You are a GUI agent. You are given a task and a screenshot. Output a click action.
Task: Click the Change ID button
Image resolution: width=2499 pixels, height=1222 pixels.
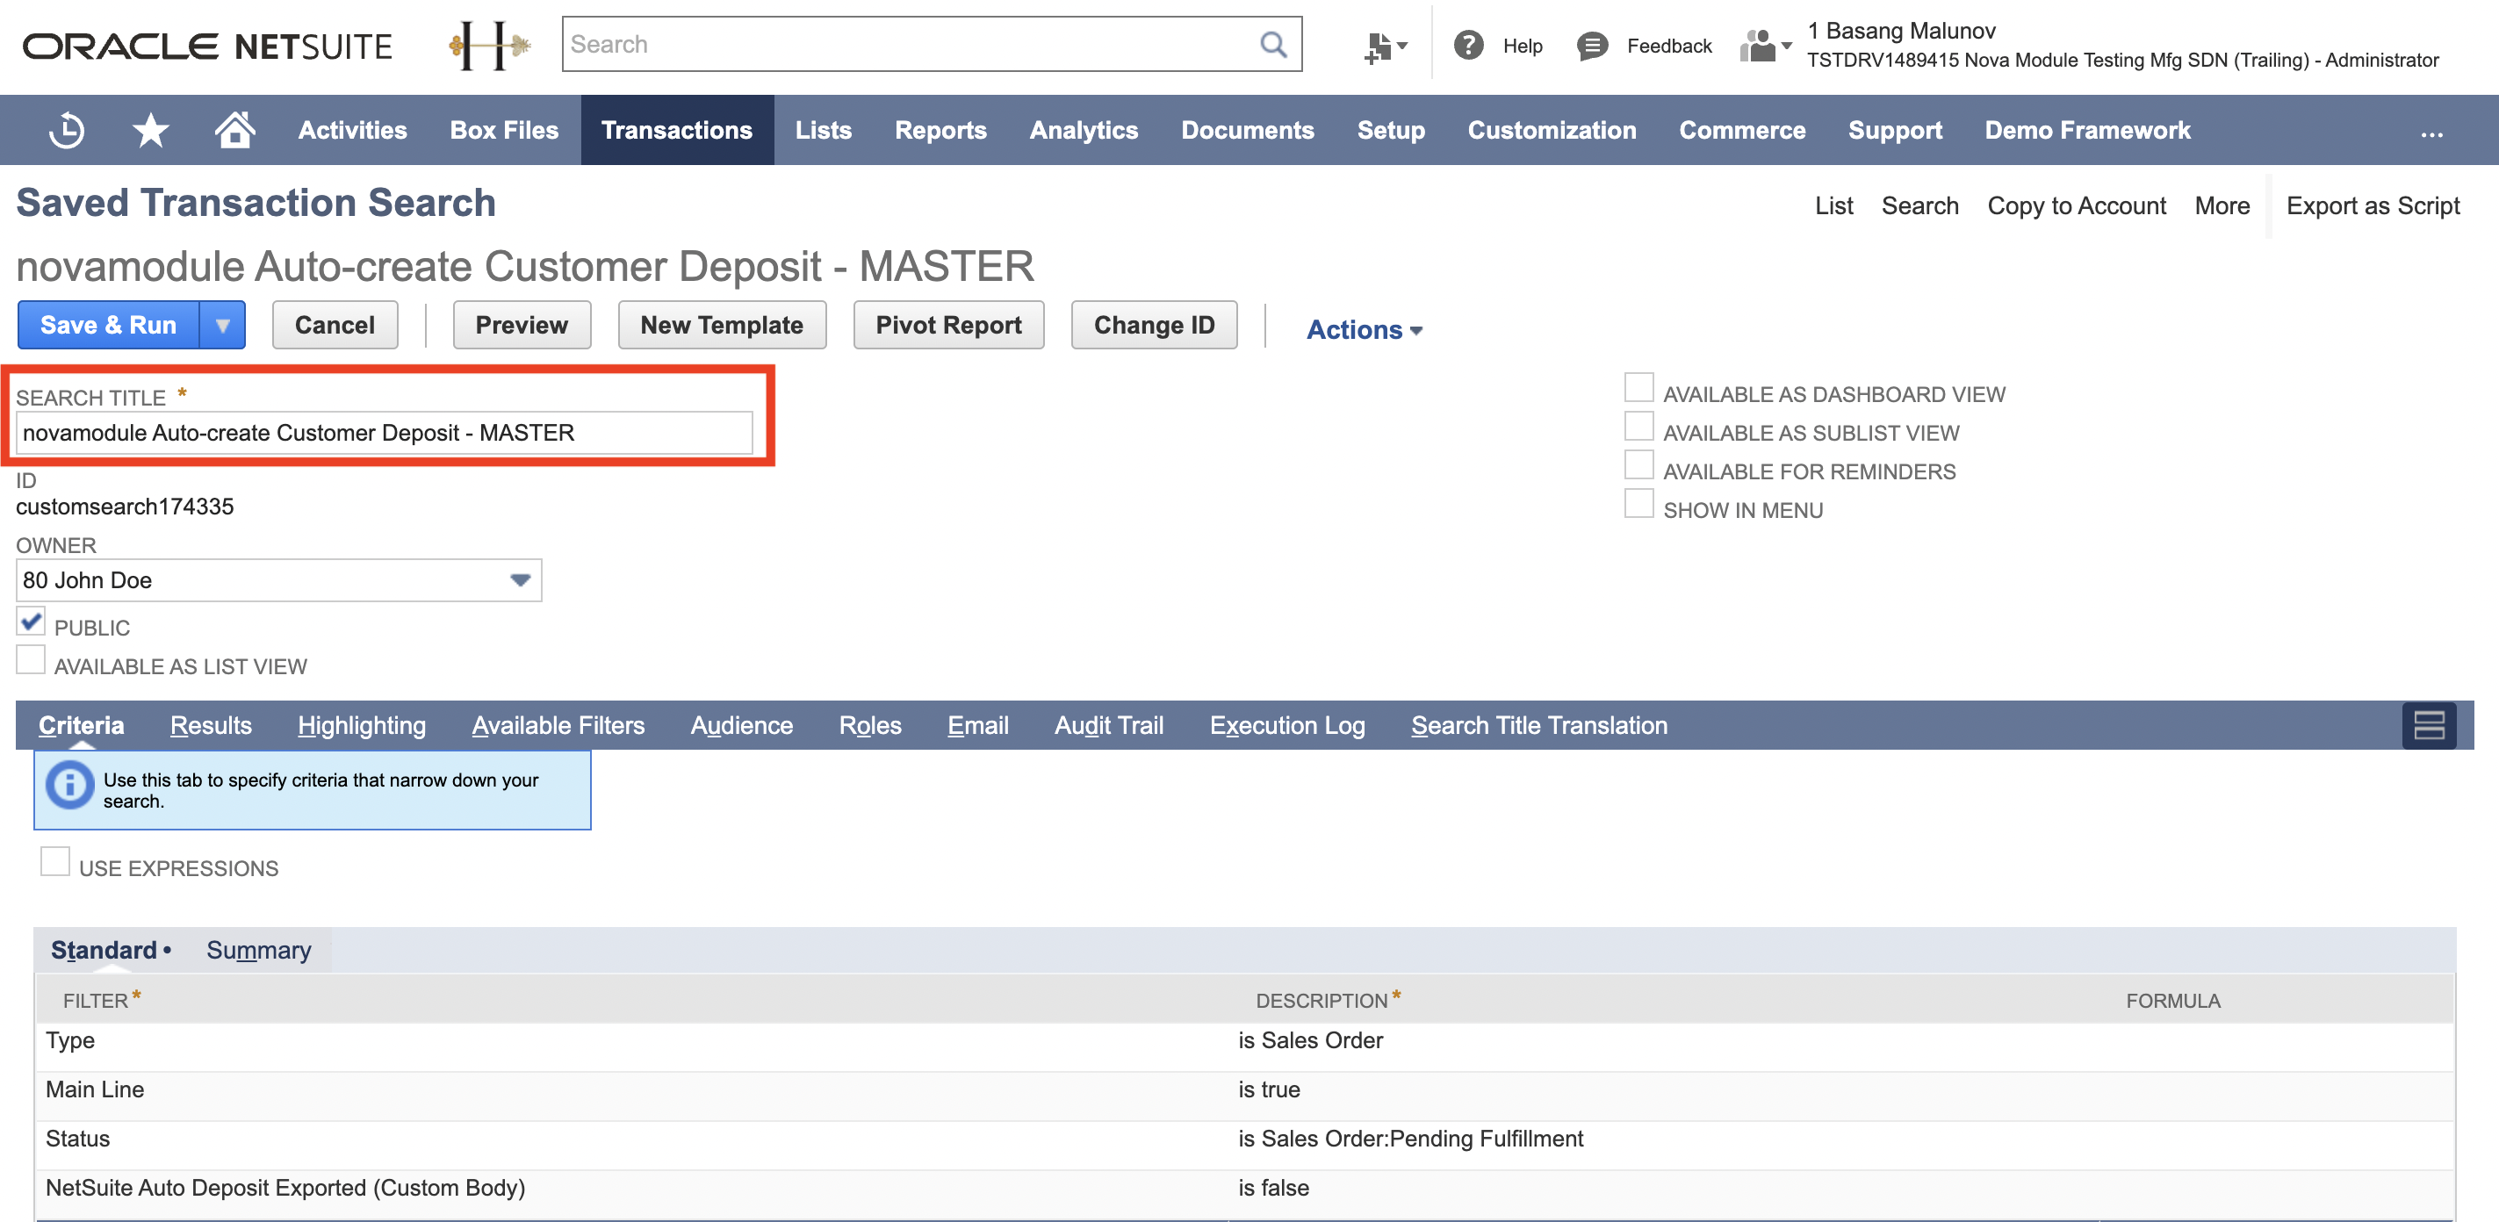tap(1154, 325)
